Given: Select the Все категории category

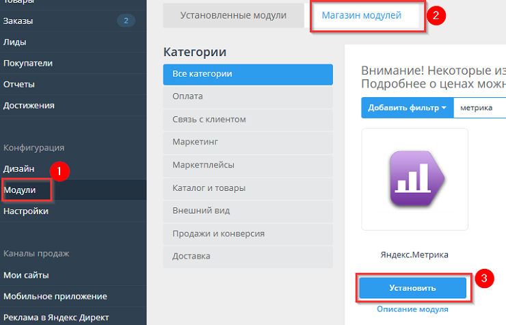Looking at the screenshot, I should click(248, 75).
